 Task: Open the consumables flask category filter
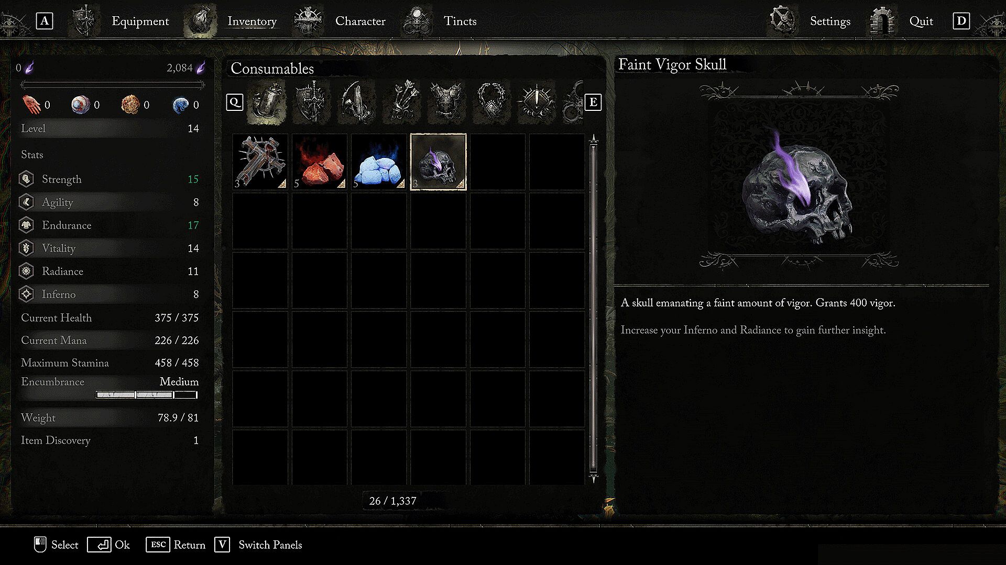pyautogui.click(x=267, y=102)
